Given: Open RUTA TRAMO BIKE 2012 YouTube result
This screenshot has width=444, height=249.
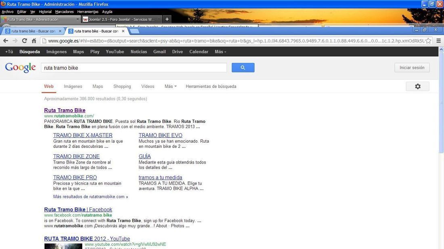Looking at the screenshot, I should 87,239.
